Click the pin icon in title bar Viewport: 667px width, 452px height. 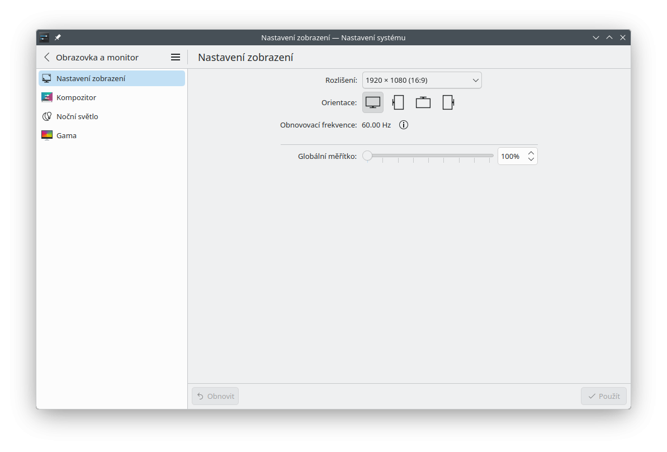coord(58,37)
